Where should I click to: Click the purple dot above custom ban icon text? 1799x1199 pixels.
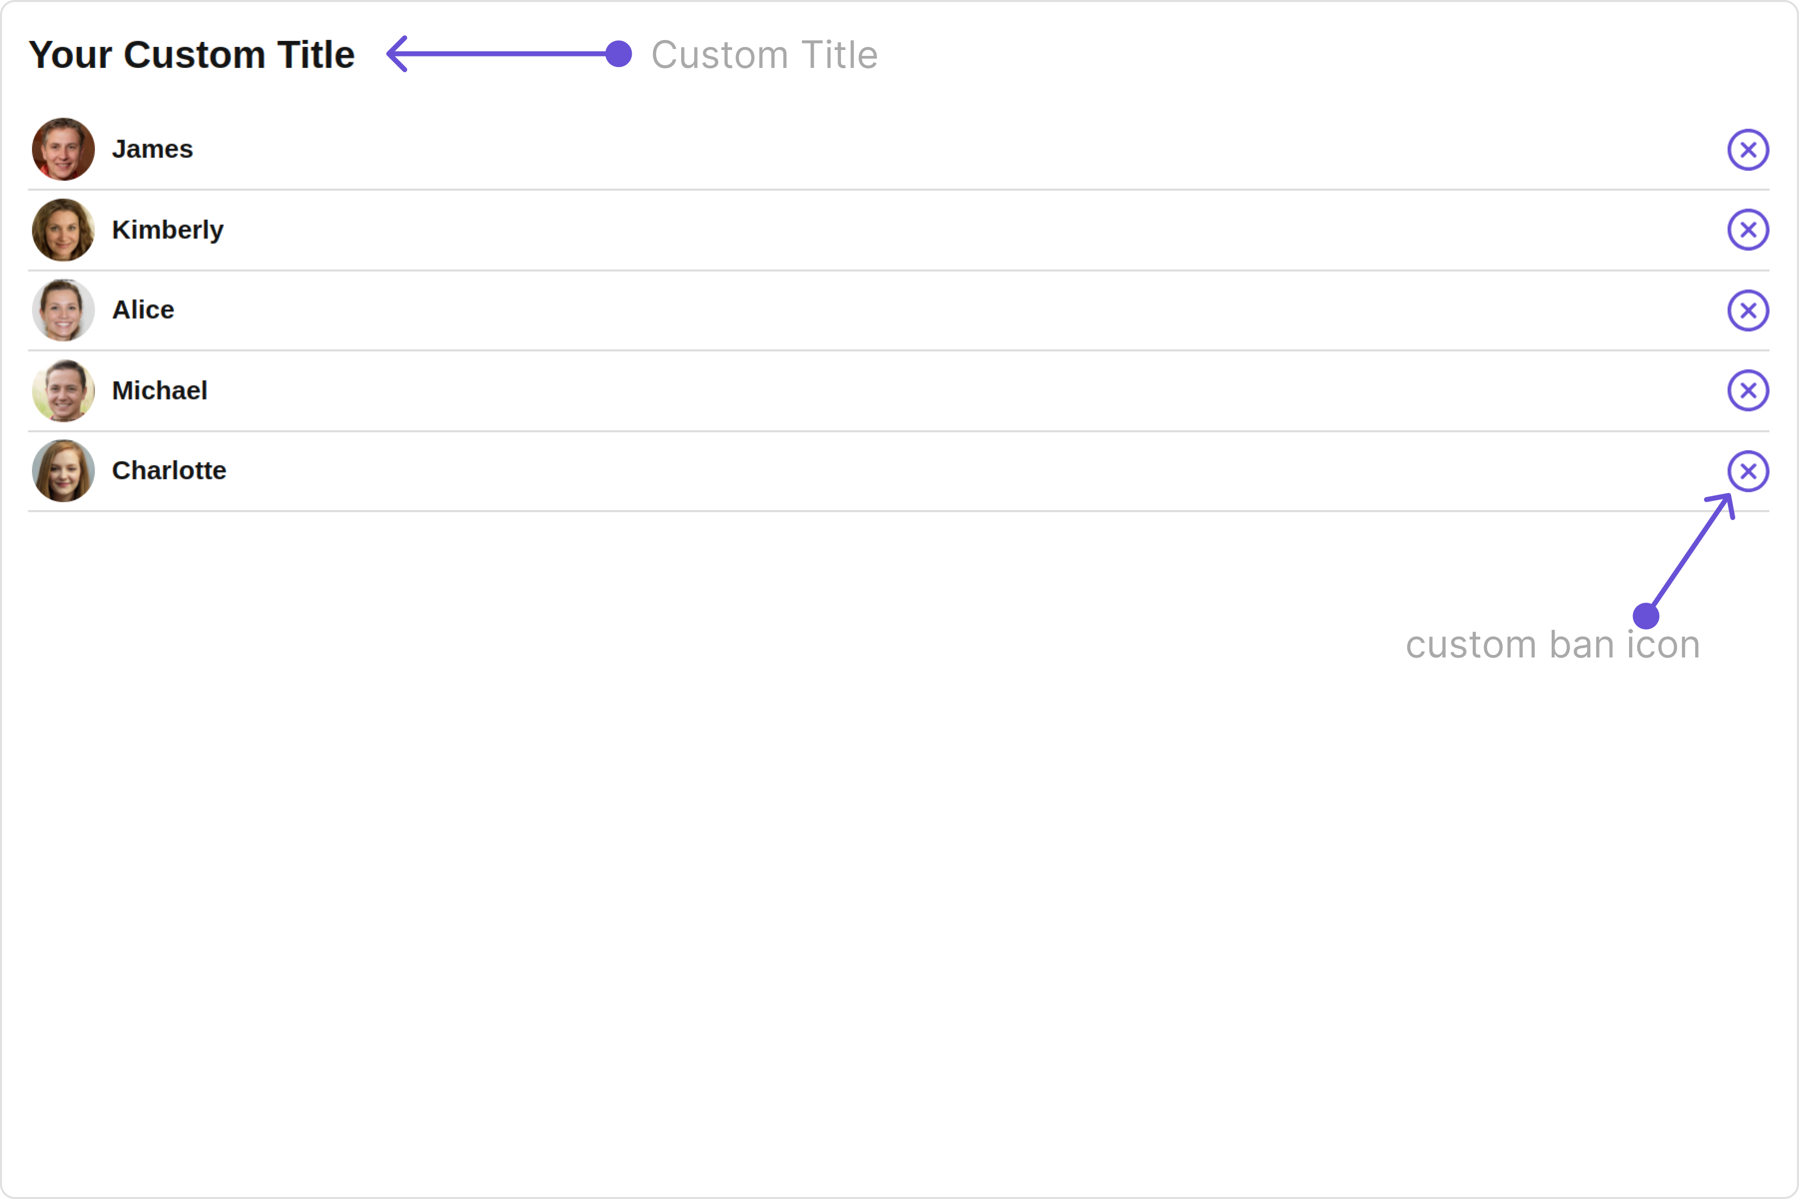[x=1645, y=615]
